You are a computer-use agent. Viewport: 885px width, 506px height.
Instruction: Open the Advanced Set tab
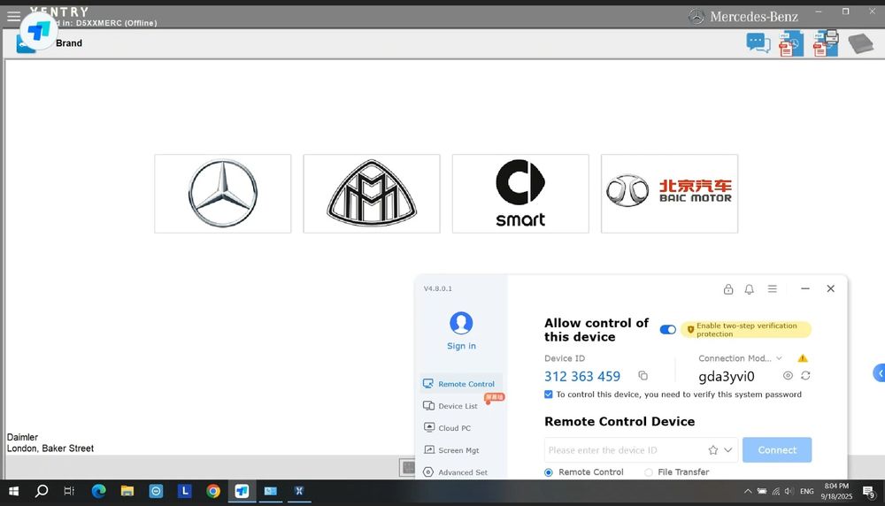(x=461, y=472)
